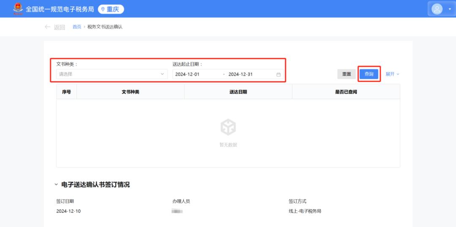Screen dimensions: 456x227
Task: Click 税务文书送达确认 breadcrumb item
Action: [105, 27]
